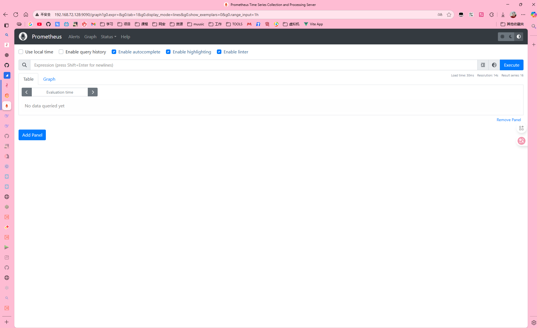Open the Downloads arrow icon
This screenshot has height=328, width=537.
pyautogui.click(x=503, y=15)
